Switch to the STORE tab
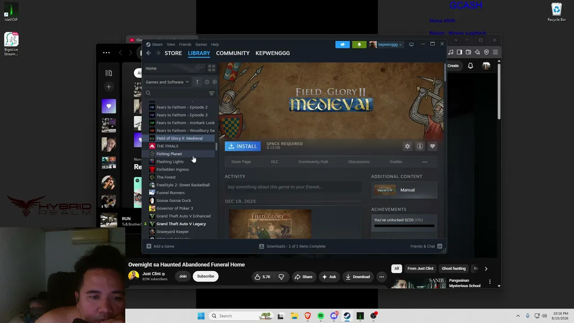This screenshot has height=323, width=574. [173, 53]
